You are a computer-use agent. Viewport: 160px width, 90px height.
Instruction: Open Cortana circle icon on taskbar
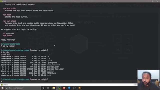[x=43, y=88]
